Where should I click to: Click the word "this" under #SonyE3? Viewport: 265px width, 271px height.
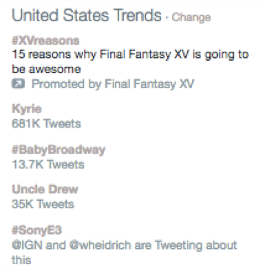pos(21,260)
